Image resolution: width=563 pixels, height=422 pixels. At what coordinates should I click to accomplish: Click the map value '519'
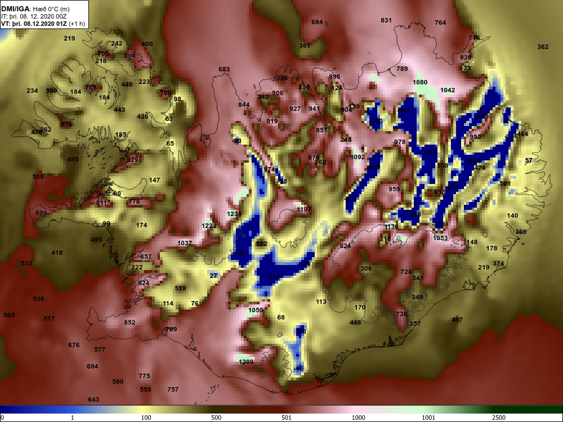point(180,288)
